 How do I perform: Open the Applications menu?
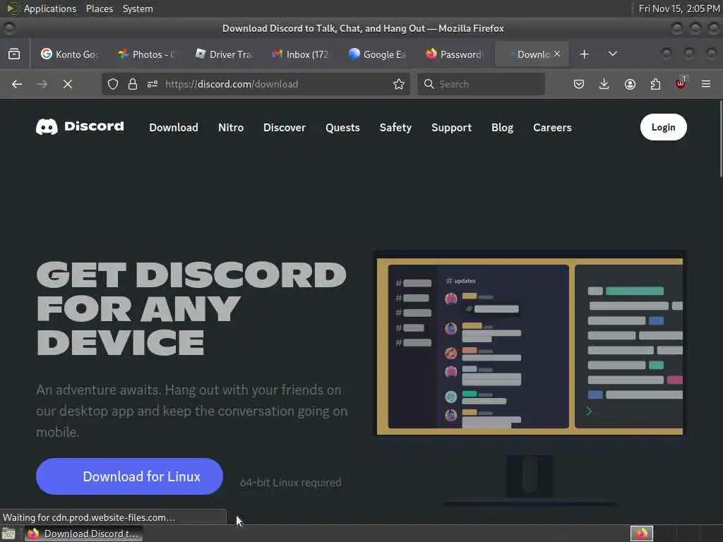pos(50,8)
